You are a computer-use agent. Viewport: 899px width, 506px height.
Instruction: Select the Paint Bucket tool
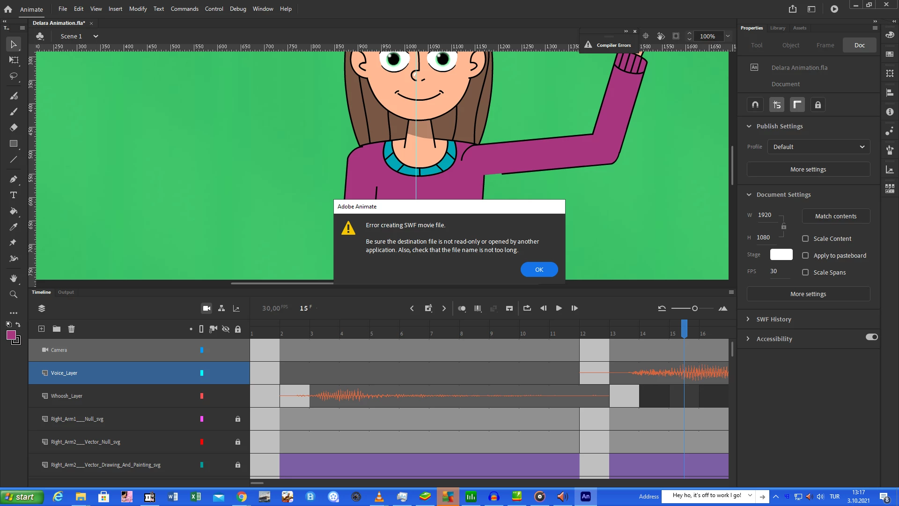[14, 211]
